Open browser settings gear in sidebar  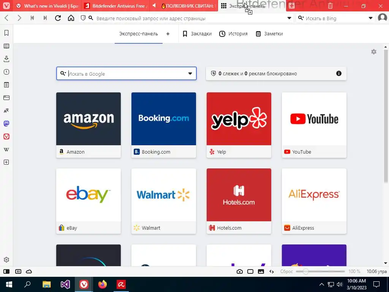(6, 259)
